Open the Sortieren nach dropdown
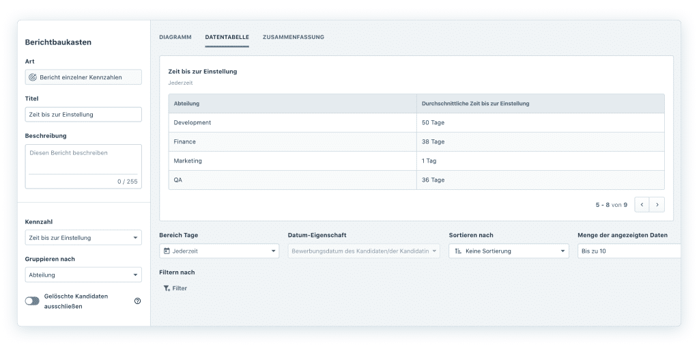This screenshot has width=699, height=347. point(509,251)
